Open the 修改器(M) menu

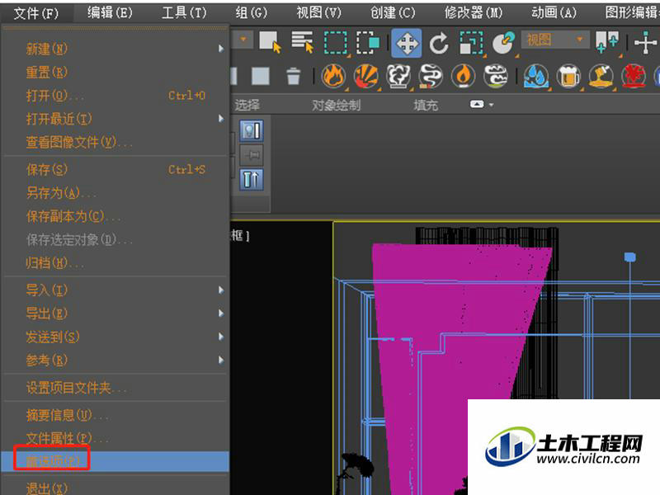point(474,12)
